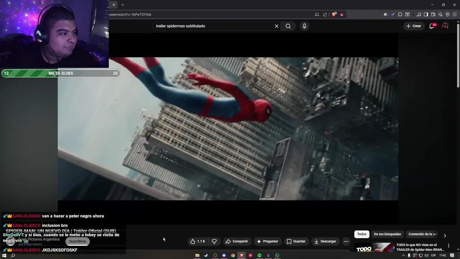Image resolution: width=460 pixels, height=259 pixels.
Task: Open Spotify from the taskbar
Action: (x=259, y=255)
